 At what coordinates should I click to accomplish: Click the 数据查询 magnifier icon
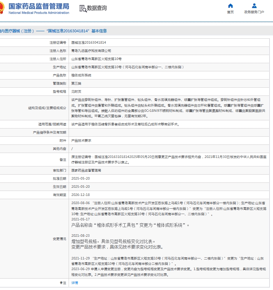[x=83, y=9]
